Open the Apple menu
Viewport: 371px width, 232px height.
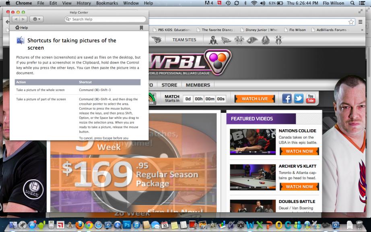coord(8,3)
